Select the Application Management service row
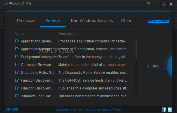This screenshot has height=113, width=177. pyautogui.click(x=72, y=49)
